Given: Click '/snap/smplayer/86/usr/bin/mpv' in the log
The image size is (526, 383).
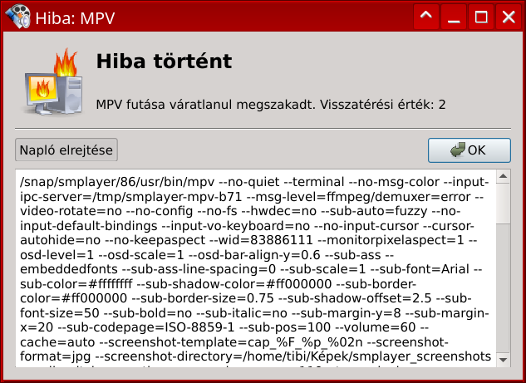Looking at the screenshot, I should (x=117, y=182).
